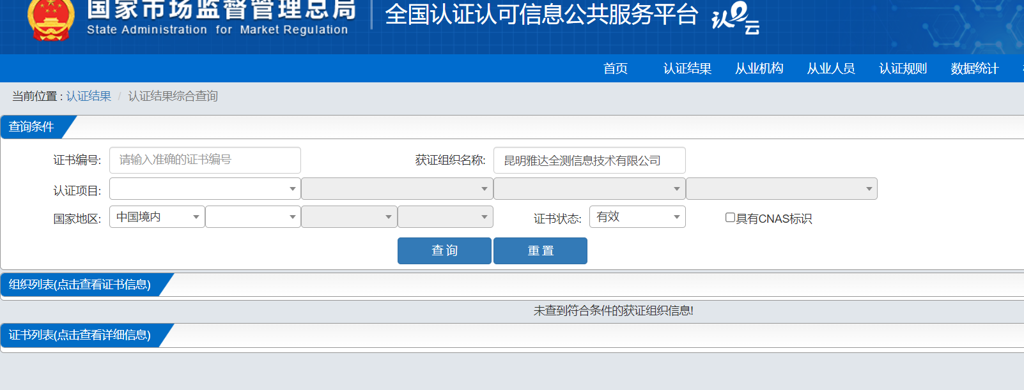The width and height of the screenshot is (1024, 390).
Task: Click 认证结果综合查询 breadcrumb text
Action: (x=173, y=96)
